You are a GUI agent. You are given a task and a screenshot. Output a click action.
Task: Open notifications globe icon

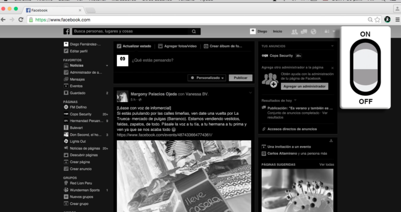coord(314,32)
